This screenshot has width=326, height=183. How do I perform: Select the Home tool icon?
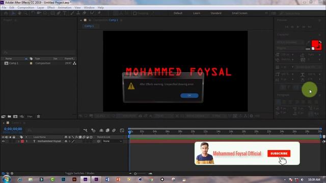click(x=6, y=13)
